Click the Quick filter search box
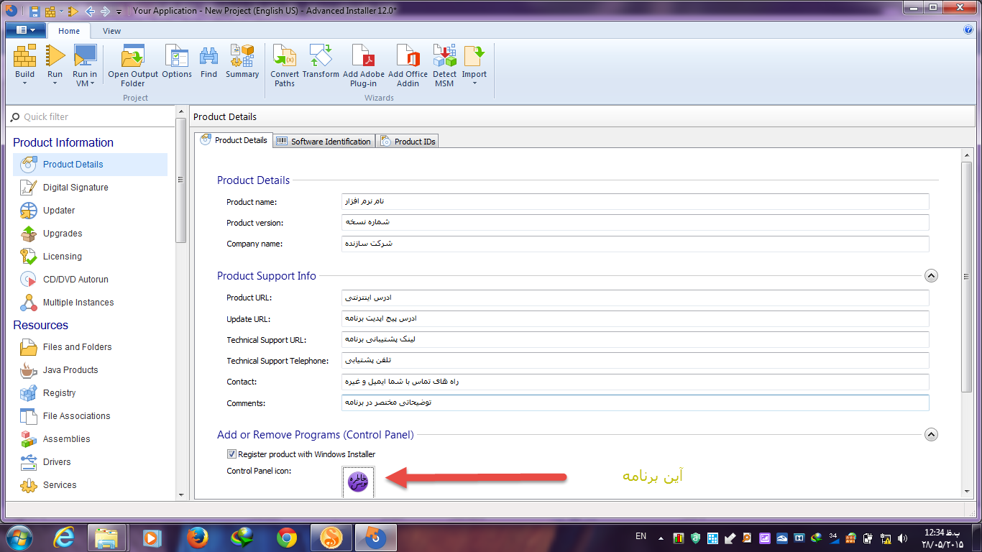Viewport: 982px width, 552px height. click(91, 116)
